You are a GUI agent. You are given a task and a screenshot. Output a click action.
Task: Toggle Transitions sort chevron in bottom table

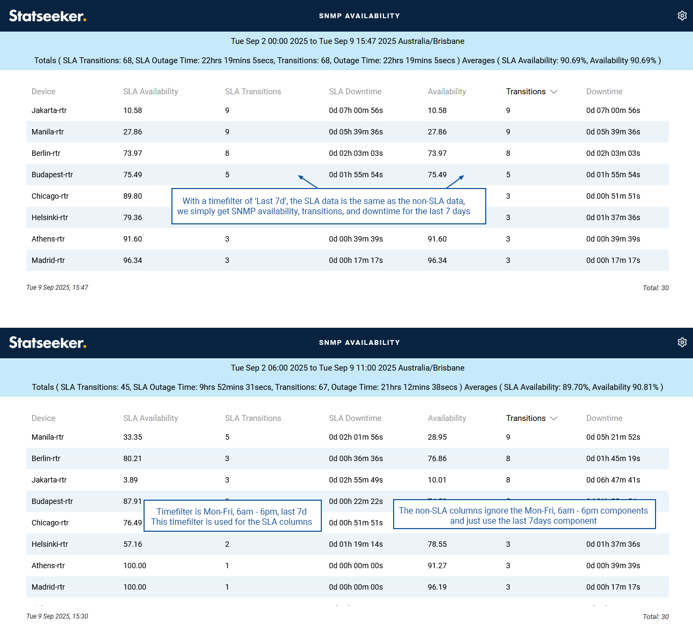pyautogui.click(x=554, y=418)
